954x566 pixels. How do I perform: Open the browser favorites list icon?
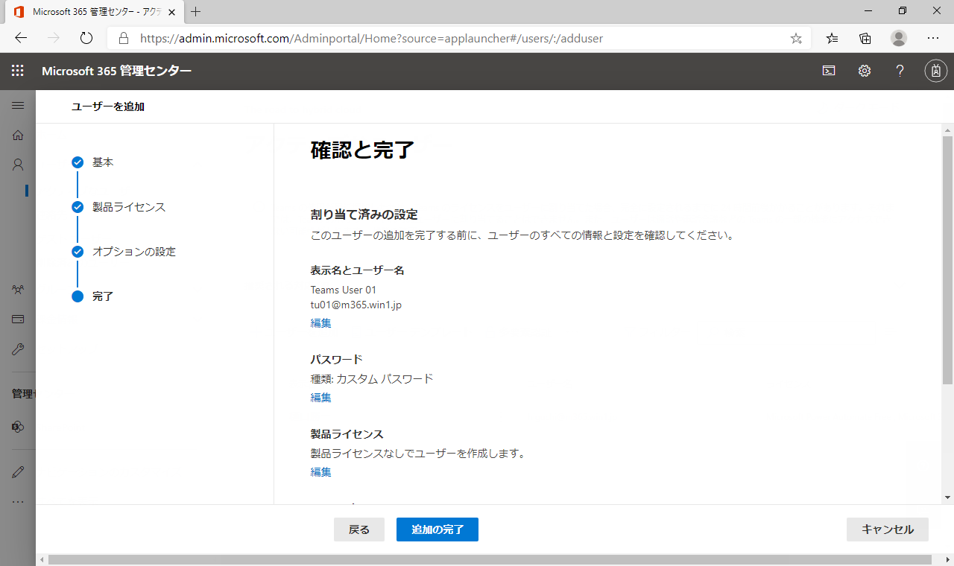[x=833, y=38]
